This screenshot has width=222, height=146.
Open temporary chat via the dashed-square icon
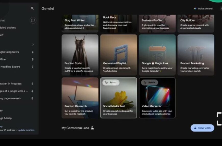(33, 20)
